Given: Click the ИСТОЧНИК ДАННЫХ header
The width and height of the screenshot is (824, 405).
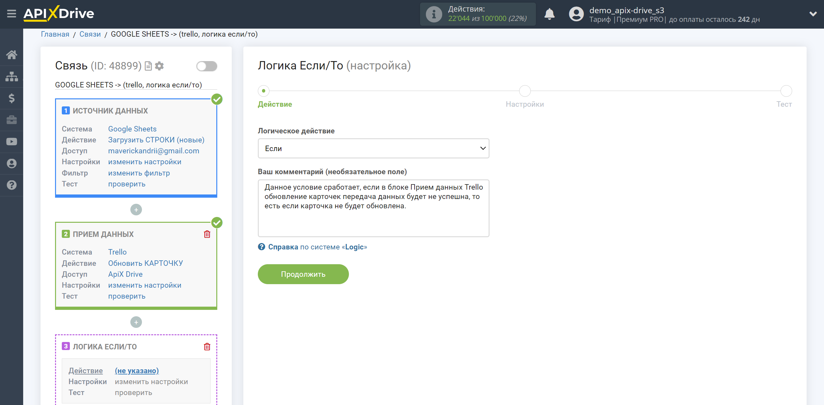Looking at the screenshot, I should click(x=110, y=111).
